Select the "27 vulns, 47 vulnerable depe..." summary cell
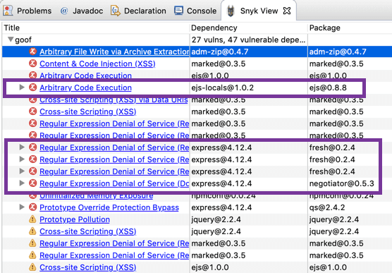The image size is (392, 273). 248,40
